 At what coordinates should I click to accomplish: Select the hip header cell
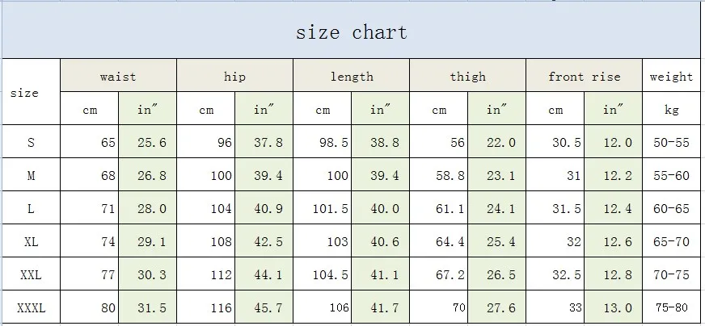(x=234, y=75)
